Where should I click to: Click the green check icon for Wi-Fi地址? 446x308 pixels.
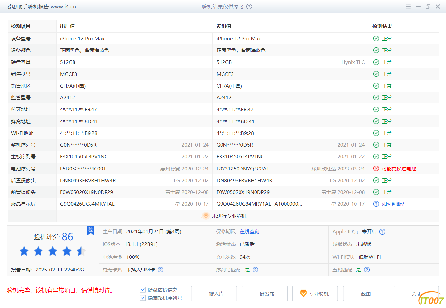tap(376, 133)
